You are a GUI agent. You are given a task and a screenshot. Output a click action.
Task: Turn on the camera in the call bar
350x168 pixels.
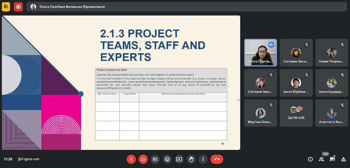pyautogui.click(x=143, y=159)
